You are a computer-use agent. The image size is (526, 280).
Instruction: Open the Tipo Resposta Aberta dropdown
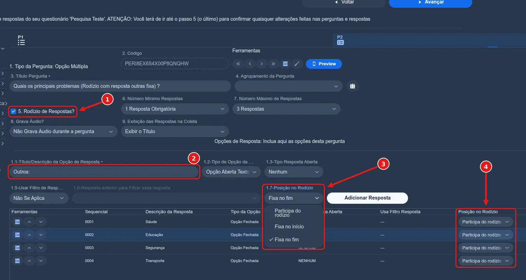tap(294, 172)
